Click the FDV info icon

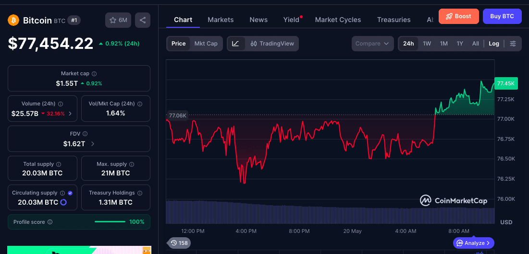85,134
